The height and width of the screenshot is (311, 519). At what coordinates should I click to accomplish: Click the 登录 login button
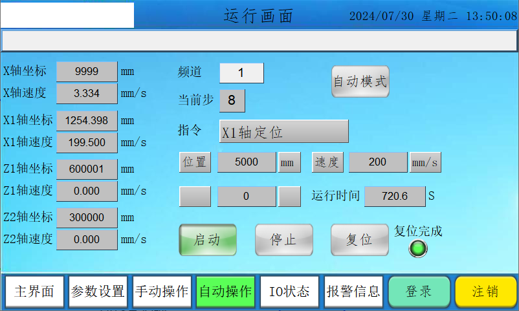[x=419, y=292]
